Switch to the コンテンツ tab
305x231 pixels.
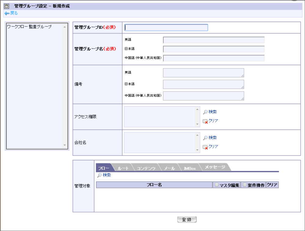point(146,168)
